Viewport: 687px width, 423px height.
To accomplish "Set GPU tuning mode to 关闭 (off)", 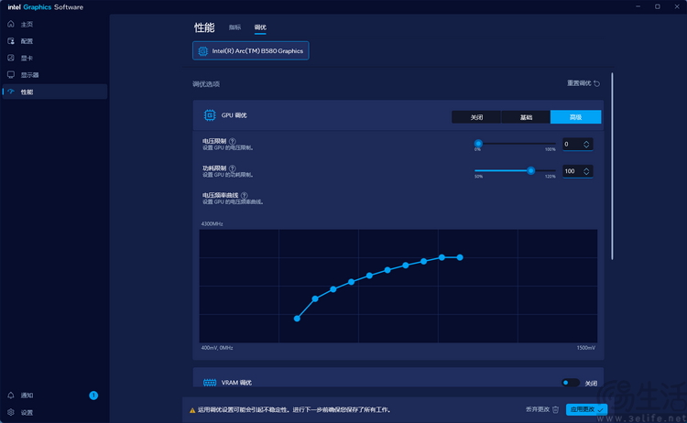I will 476,117.
